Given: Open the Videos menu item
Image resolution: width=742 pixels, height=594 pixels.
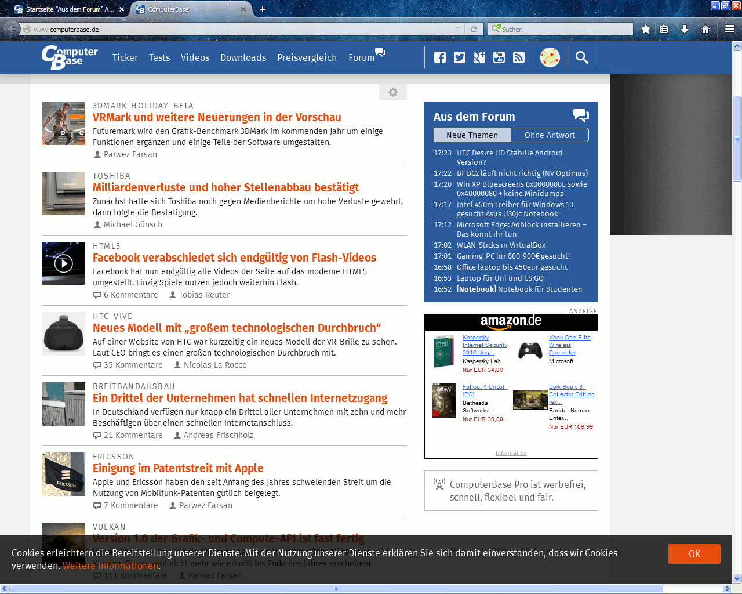Looking at the screenshot, I should click(x=195, y=57).
